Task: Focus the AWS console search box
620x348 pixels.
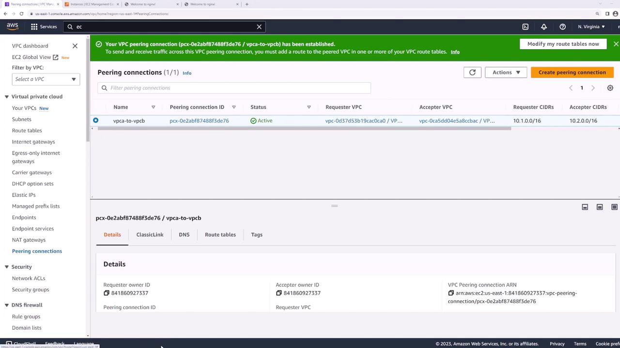Action: click(165, 27)
